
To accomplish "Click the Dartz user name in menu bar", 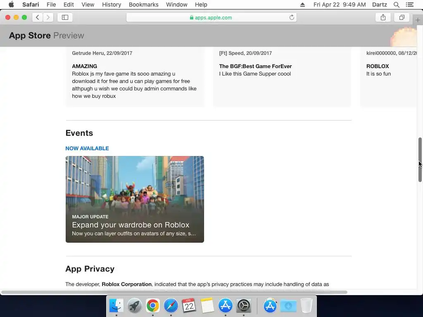I will 380,5.
